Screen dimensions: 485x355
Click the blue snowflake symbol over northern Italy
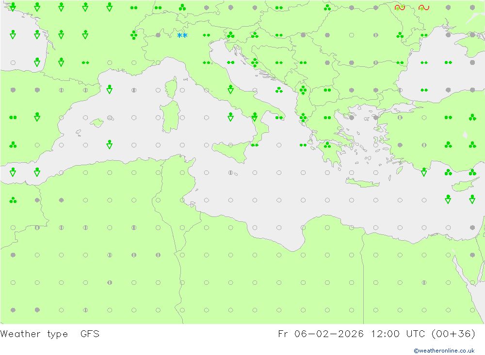point(182,36)
